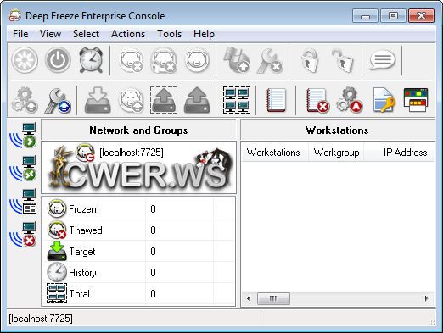Click the scrollbar right arrow in Workstations
Image resolution: width=443 pixels, height=333 pixels.
[427, 298]
